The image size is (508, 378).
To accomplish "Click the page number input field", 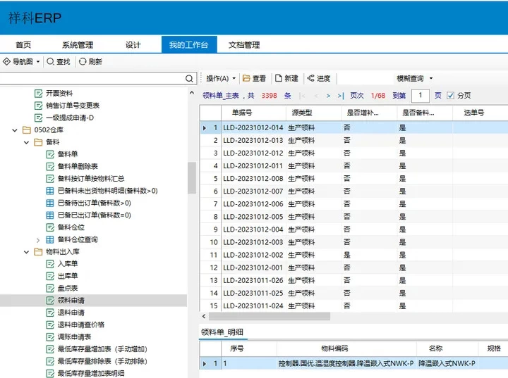I will click(421, 96).
